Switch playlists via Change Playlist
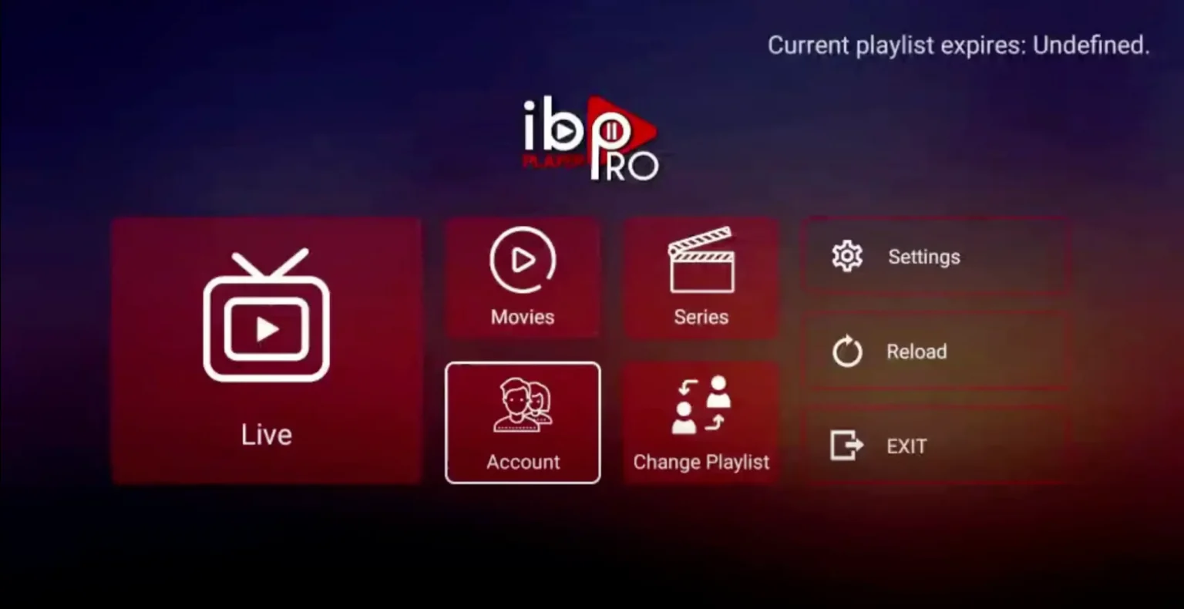Viewport: 1184px width, 609px height. click(x=700, y=422)
